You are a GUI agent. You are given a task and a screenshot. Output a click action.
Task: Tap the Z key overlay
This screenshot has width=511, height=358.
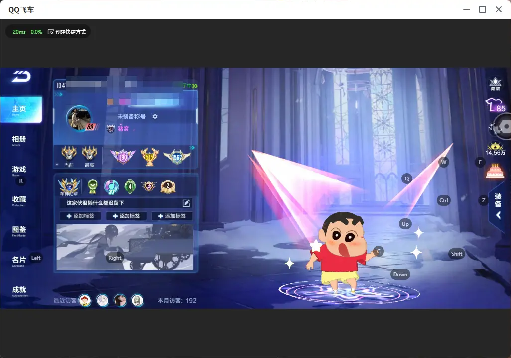[x=484, y=200]
